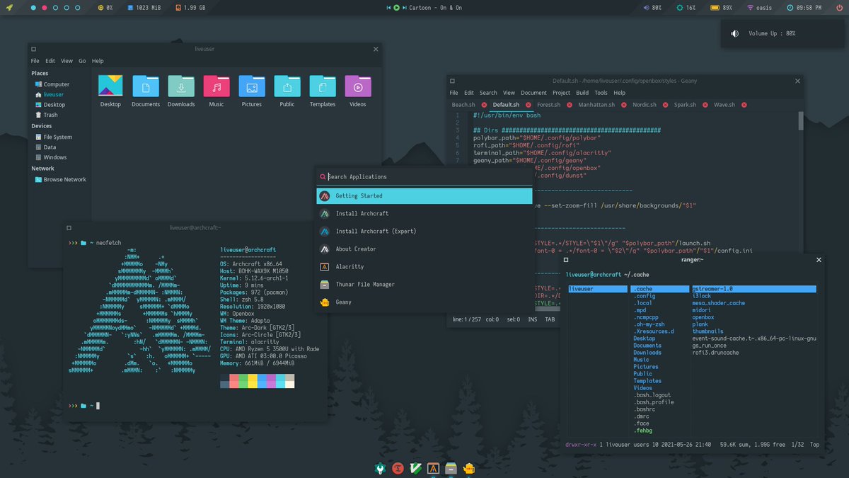Open the file cabinet icon in dock
Screen dimensions: 849x478
[451, 468]
